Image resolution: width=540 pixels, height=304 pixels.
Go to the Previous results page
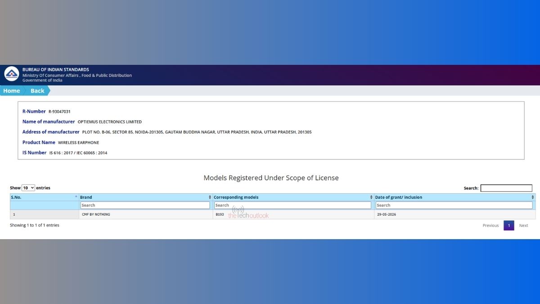coord(490,226)
